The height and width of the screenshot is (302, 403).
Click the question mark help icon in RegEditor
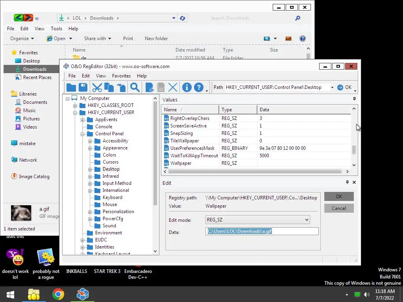pos(199,88)
